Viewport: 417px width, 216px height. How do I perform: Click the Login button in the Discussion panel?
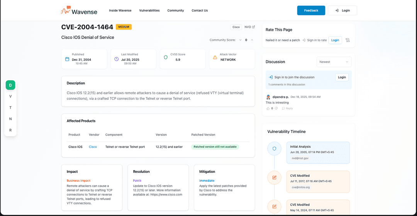[342, 77]
